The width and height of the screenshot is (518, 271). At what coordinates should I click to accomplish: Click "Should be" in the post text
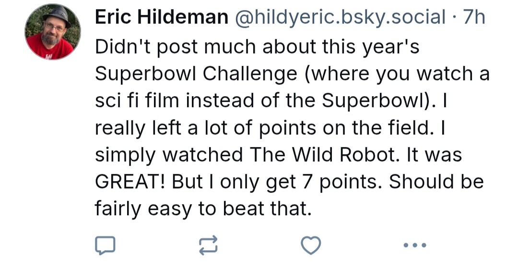click(x=436, y=182)
